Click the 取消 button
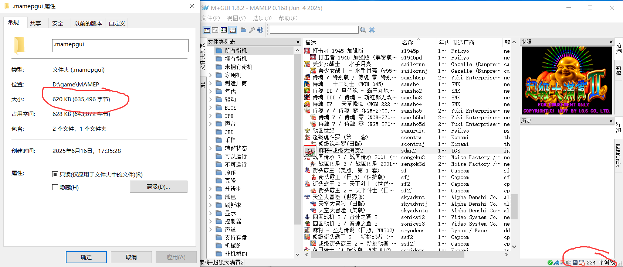The height and width of the screenshot is (267, 623). pos(131,257)
